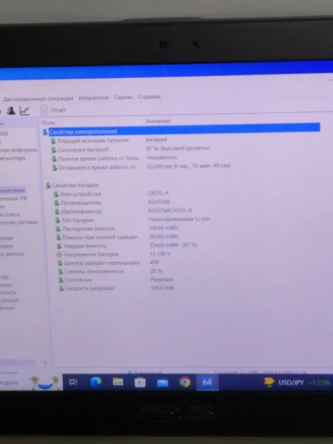The image size is (333, 444).
Task: Launch Google Chrome from the taskbar
Action: click(x=185, y=382)
